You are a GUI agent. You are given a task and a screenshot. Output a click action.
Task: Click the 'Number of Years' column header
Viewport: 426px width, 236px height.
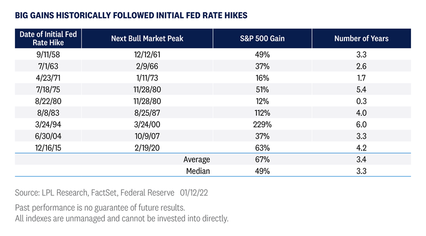tap(361, 38)
